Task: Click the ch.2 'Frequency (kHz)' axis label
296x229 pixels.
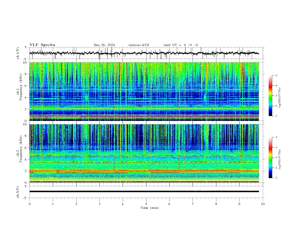Action: coord(21,149)
